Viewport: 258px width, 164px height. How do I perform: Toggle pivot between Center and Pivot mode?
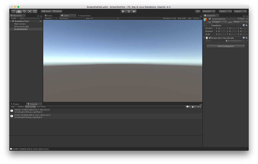[x=46, y=11]
